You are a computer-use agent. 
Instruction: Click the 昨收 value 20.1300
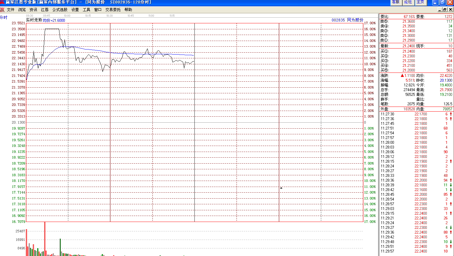446,80
